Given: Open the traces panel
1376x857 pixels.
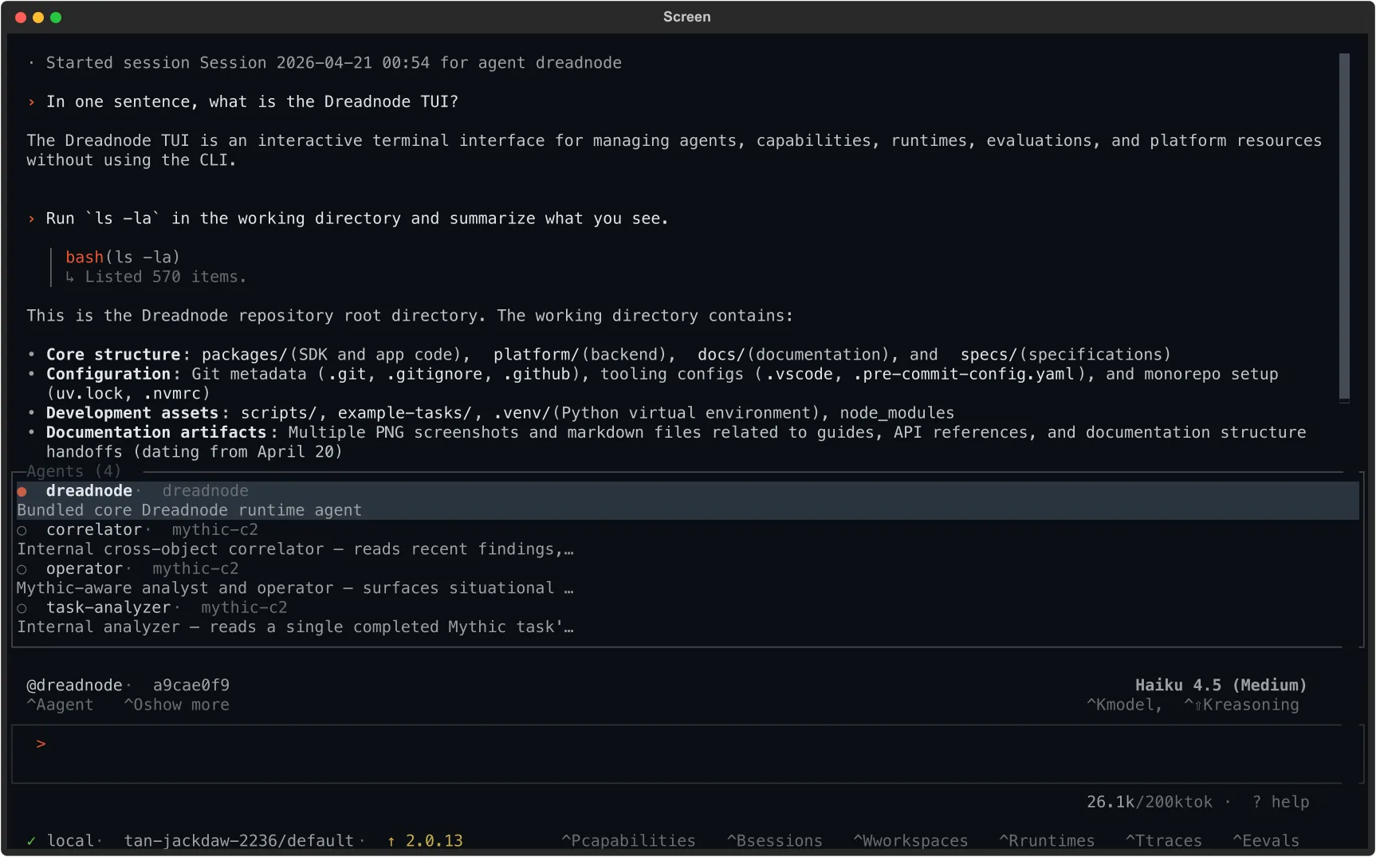Looking at the screenshot, I should 1165,840.
